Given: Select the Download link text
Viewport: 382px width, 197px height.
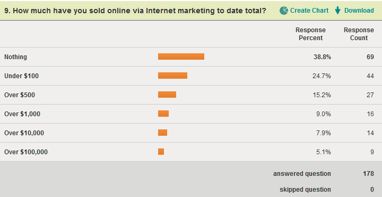Looking at the screenshot, I should click(x=359, y=11).
